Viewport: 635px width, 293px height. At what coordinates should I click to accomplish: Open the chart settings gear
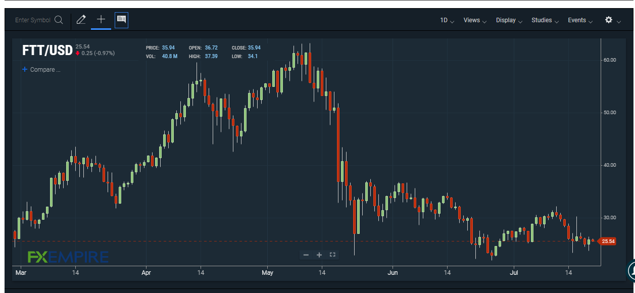[609, 20]
